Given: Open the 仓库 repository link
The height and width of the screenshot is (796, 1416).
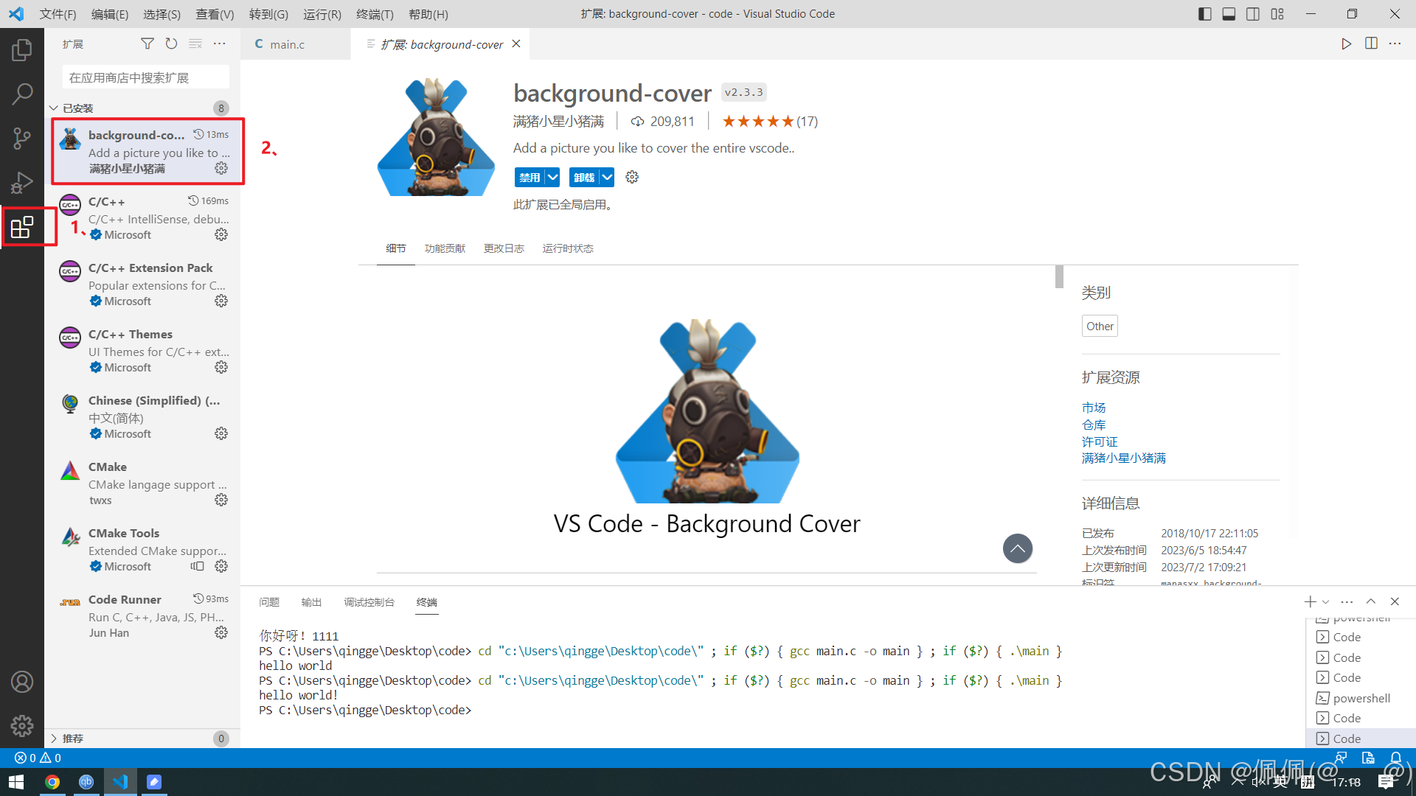Looking at the screenshot, I should [1094, 425].
